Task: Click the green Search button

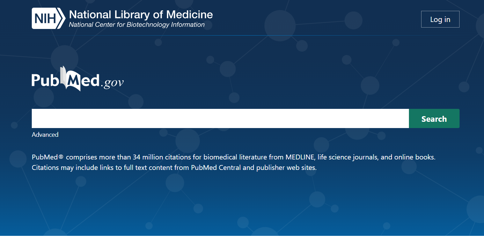Action: coord(434,119)
